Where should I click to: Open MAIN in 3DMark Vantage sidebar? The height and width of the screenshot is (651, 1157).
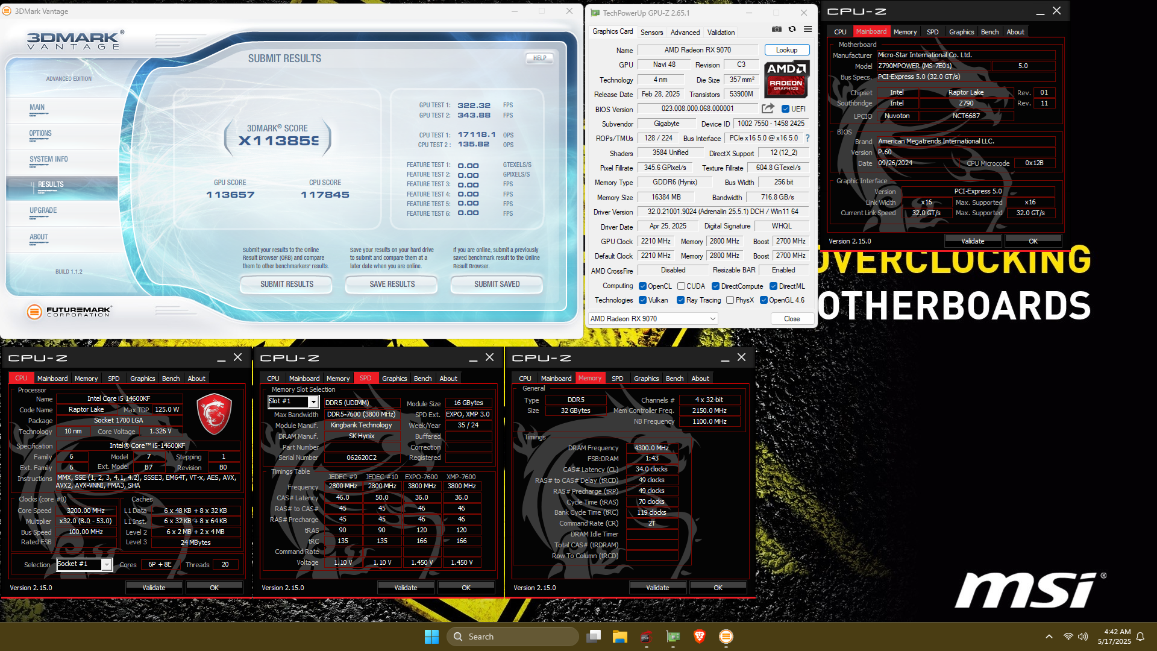tap(37, 107)
